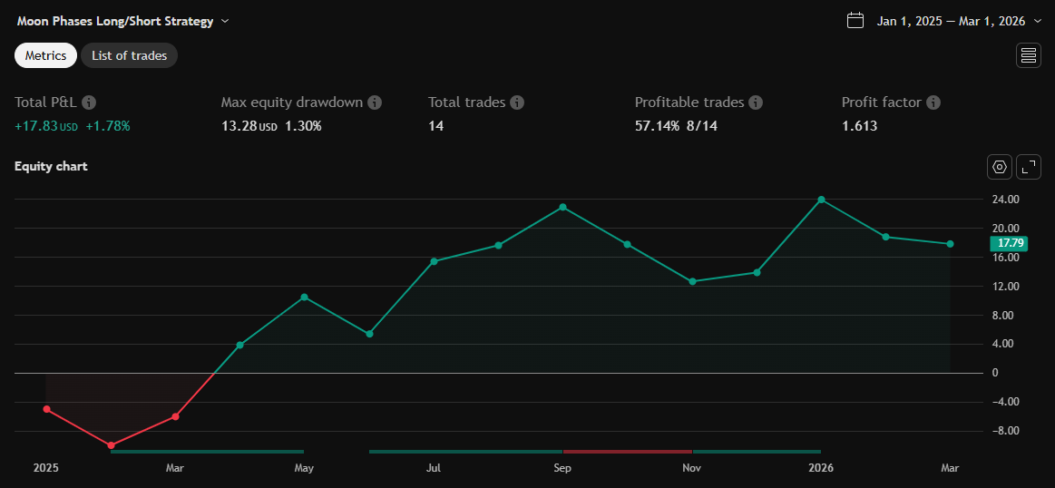Viewport: 1055px width, 488px height.
Task: Click the red drawdown bar below chart
Action: click(627, 451)
